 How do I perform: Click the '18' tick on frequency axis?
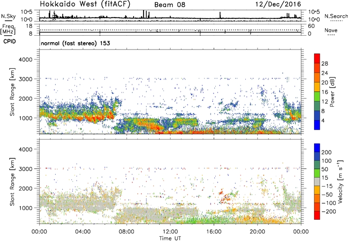[29, 26]
